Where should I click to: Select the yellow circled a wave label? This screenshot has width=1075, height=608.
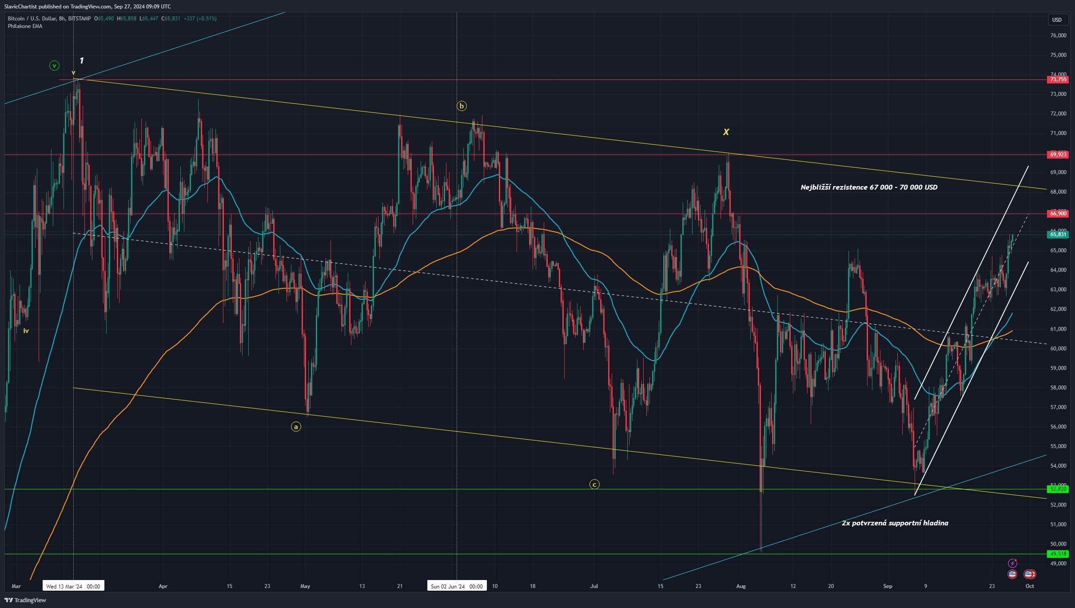pos(296,426)
